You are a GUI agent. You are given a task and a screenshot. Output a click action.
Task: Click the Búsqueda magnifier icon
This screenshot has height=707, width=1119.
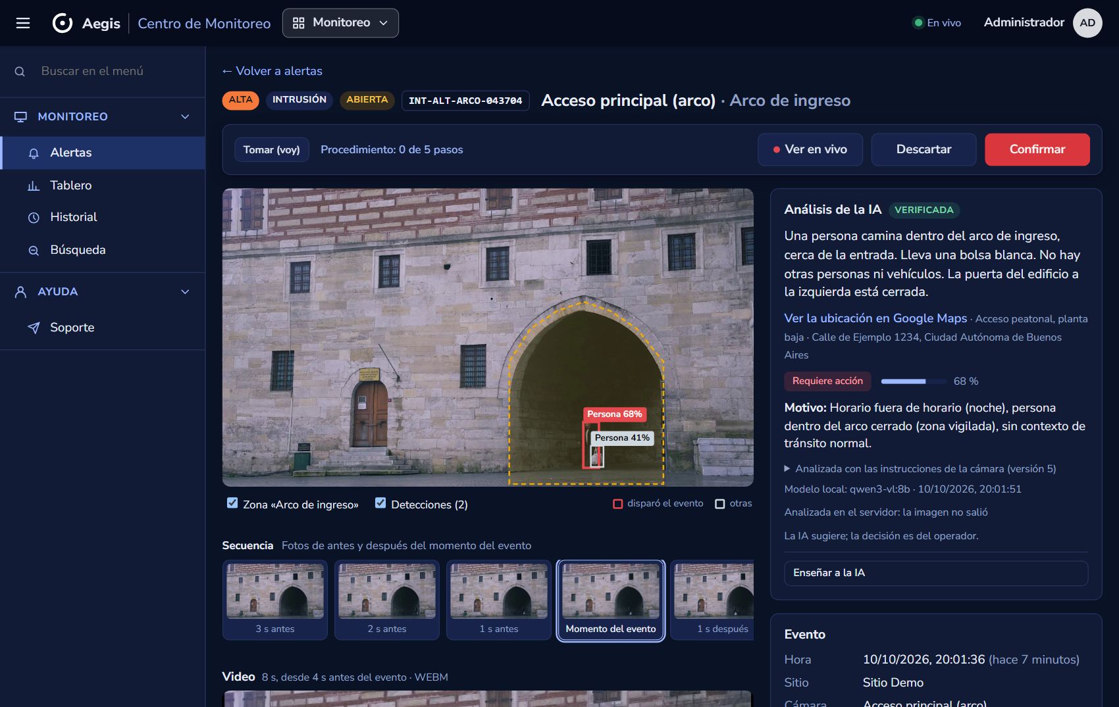tap(34, 251)
